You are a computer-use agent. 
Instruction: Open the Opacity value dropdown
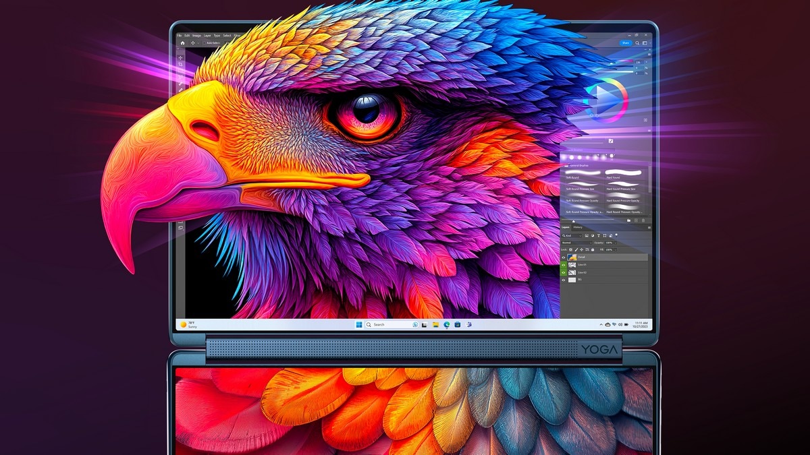pos(616,243)
